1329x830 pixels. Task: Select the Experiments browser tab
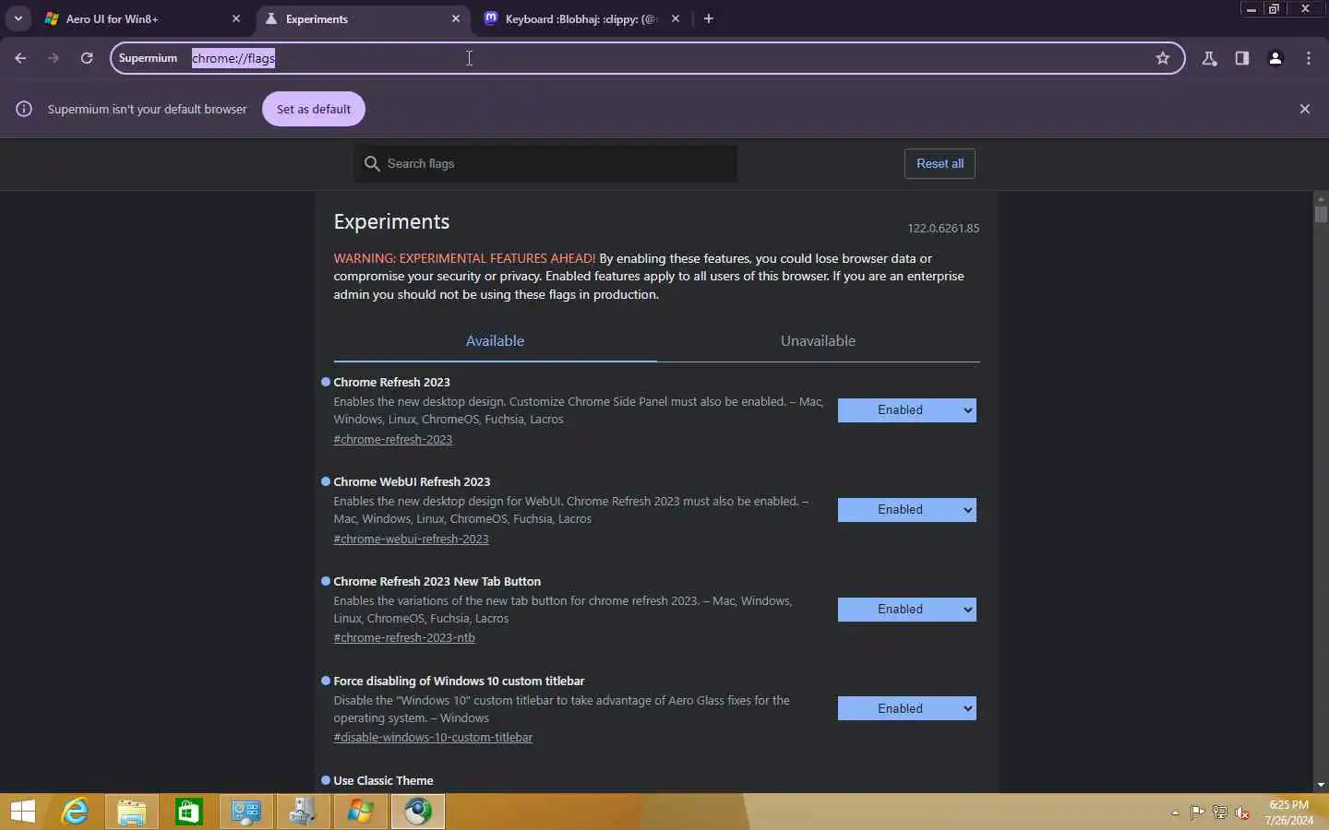[363, 18]
